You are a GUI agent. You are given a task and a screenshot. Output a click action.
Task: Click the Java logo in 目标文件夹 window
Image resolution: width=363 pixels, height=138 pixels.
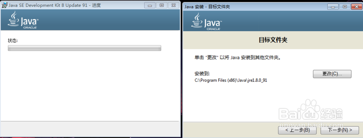tap(206, 21)
